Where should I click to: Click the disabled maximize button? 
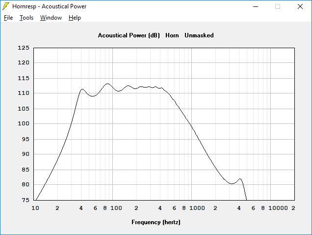point(278,6)
